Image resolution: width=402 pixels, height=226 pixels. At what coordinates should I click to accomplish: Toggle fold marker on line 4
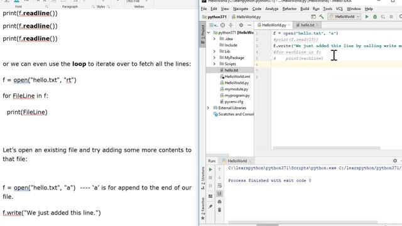[271, 52]
